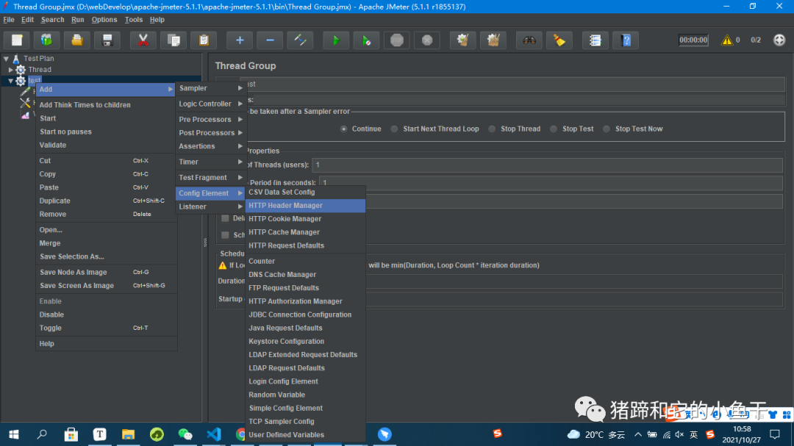
Task: Save the test plan with the disk icon
Action: click(107, 40)
